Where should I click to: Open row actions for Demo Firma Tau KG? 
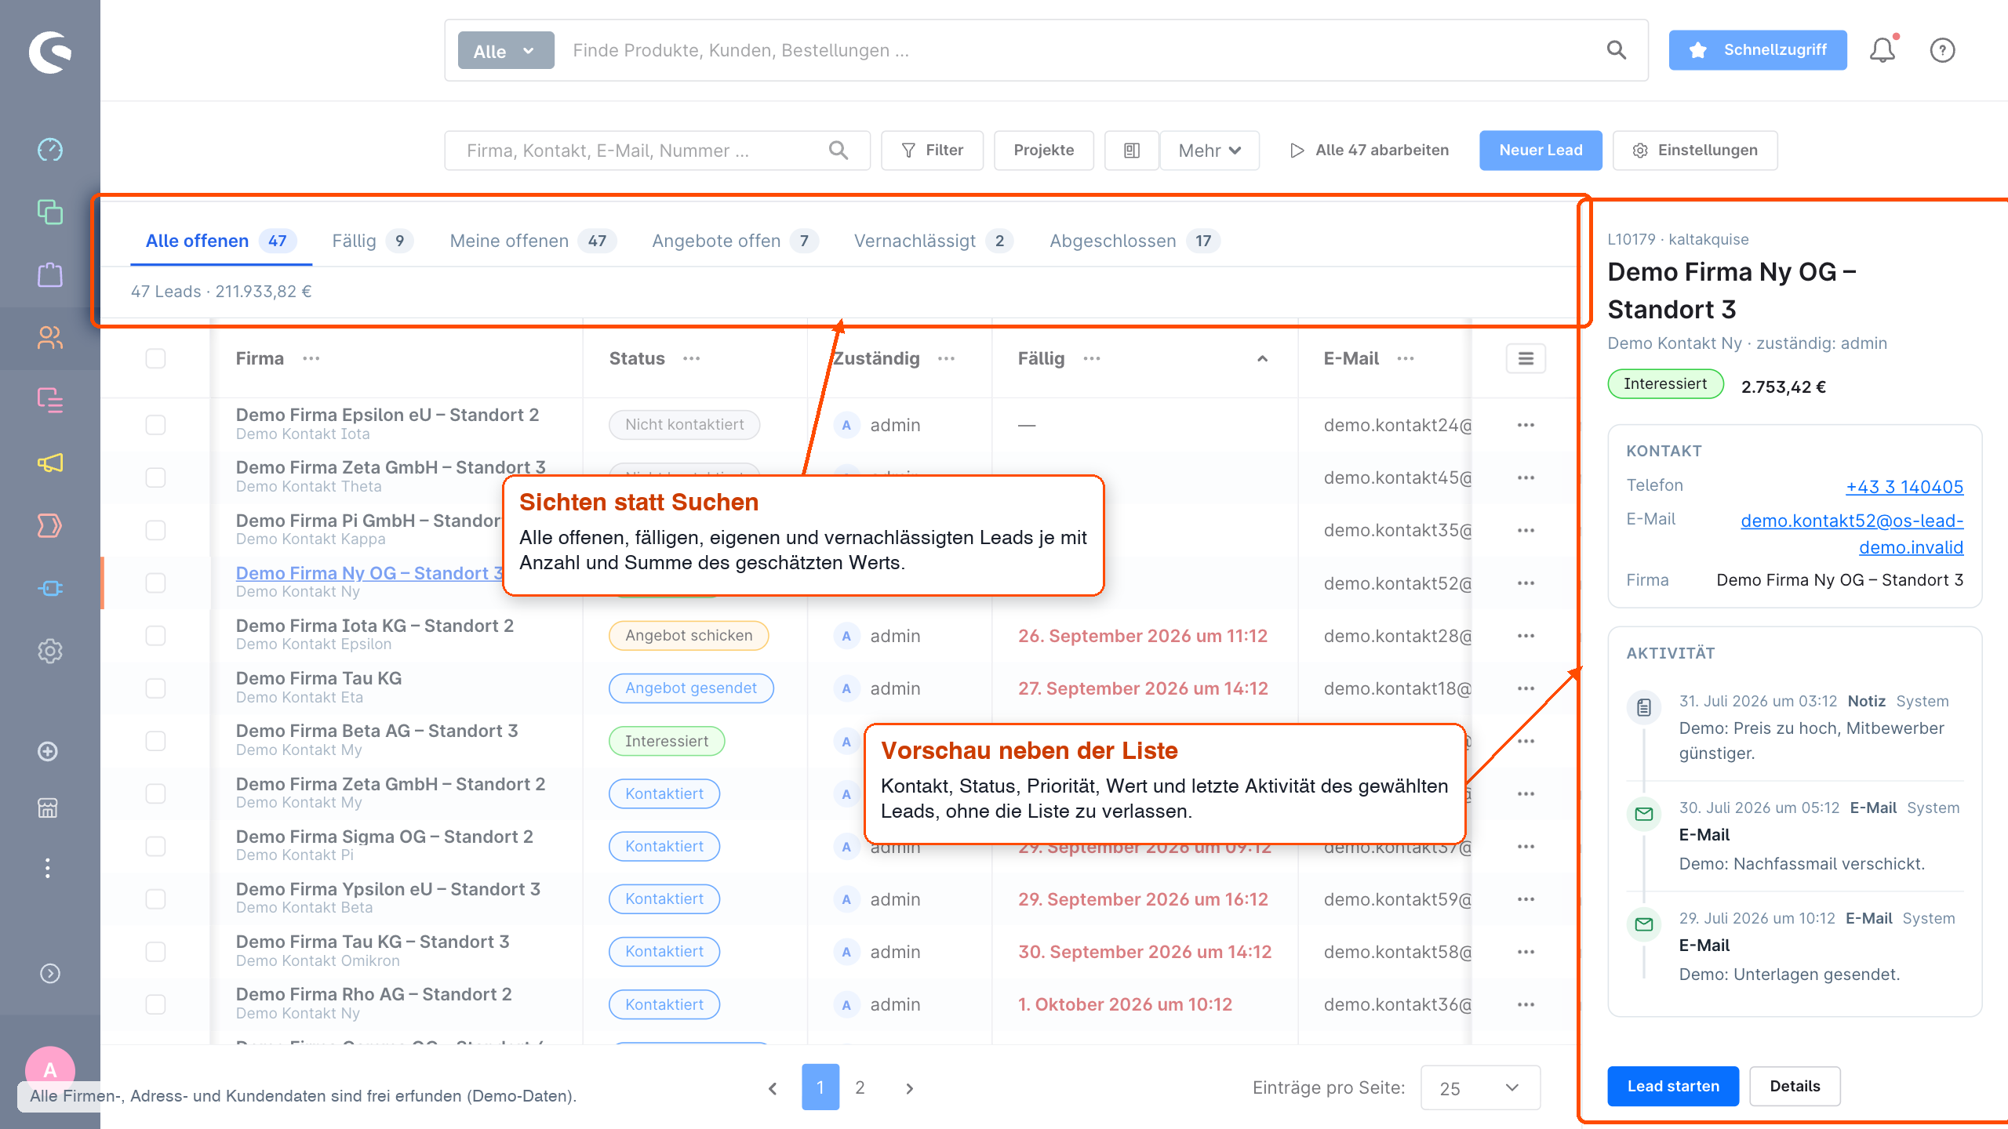[1526, 688]
